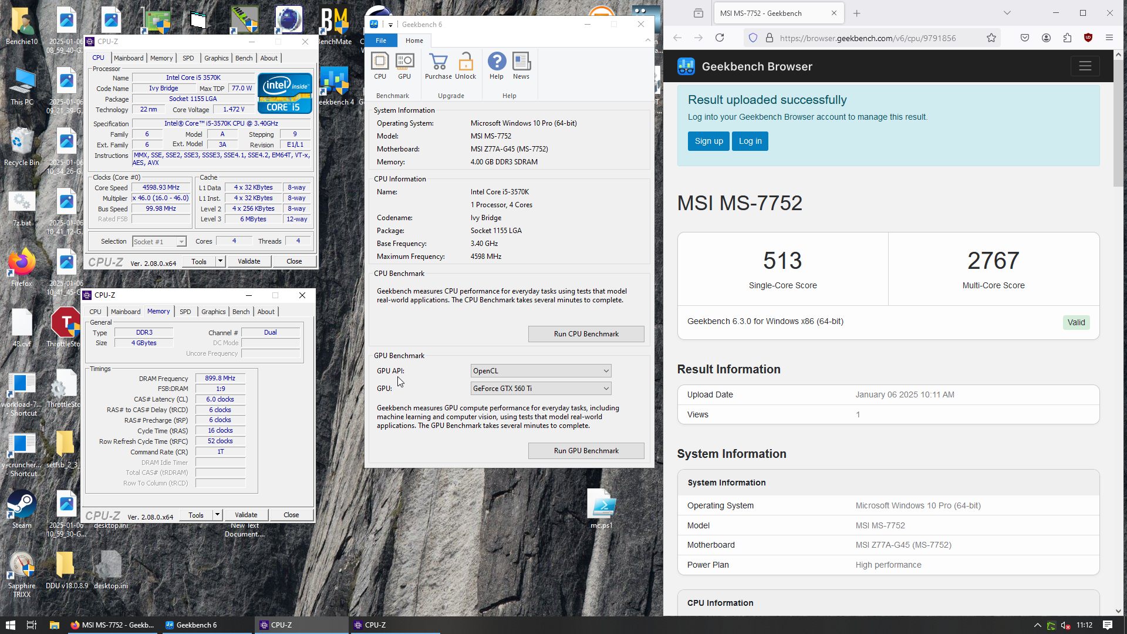
Task: Switch to the SPD tab in upper CPU-Z
Action: 188,58
